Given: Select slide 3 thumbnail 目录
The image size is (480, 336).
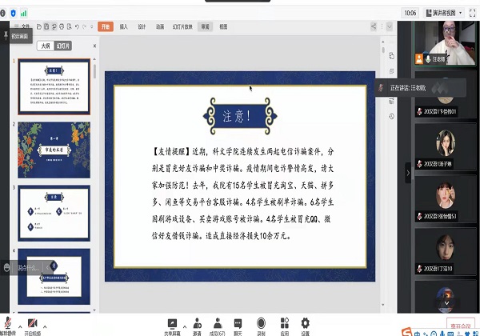Looking at the screenshot, I should 54,213.
